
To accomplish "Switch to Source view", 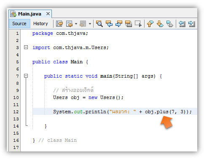I will 19,23.
